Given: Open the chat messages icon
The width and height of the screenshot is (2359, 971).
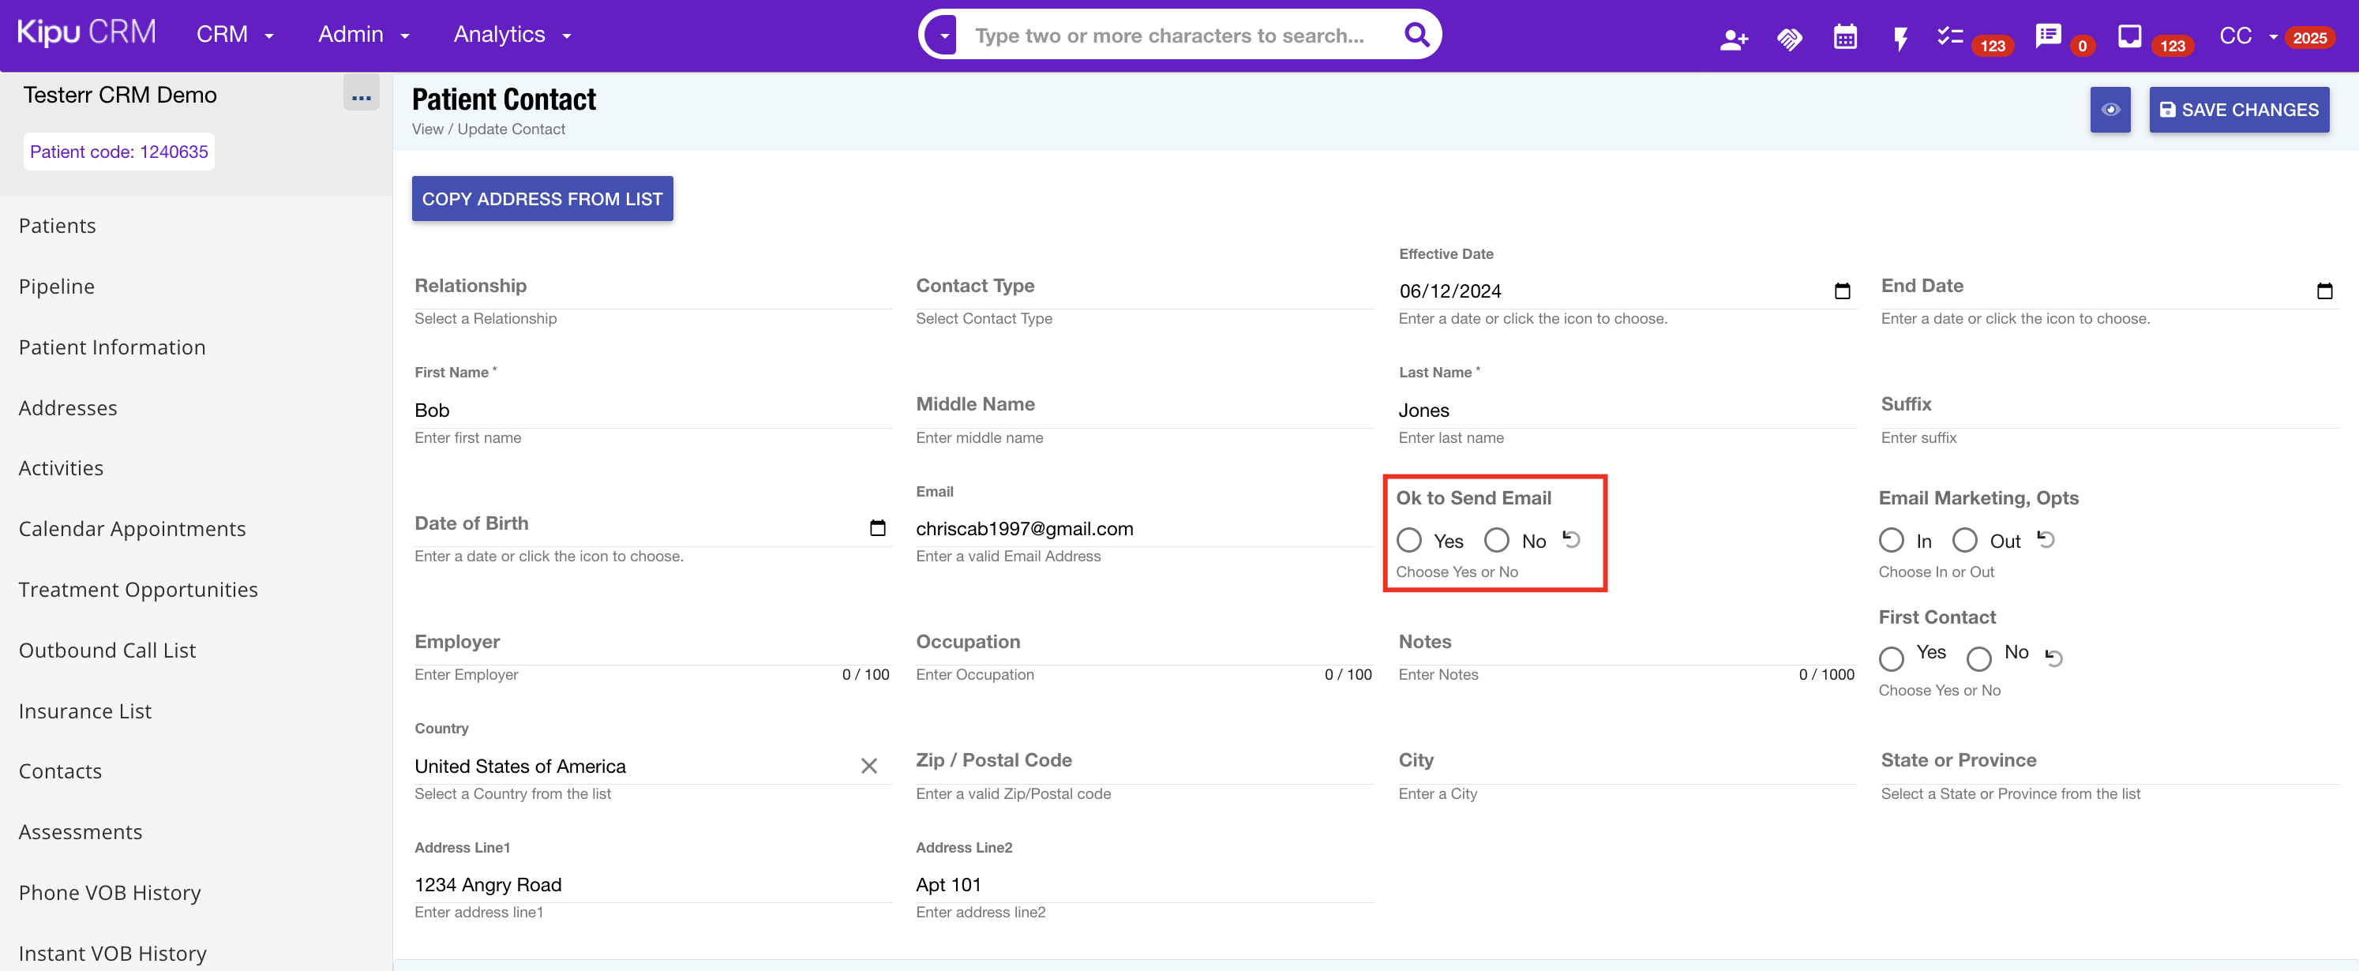Looking at the screenshot, I should tap(2048, 36).
